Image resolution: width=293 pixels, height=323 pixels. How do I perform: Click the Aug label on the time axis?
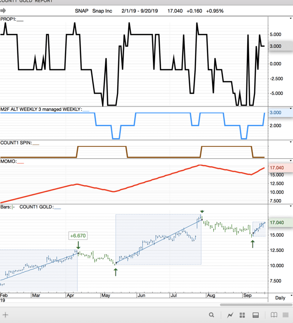pos(211,295)
